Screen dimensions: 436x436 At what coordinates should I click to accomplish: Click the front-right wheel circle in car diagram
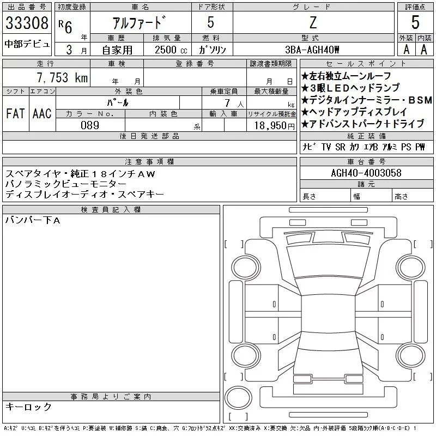408,267
